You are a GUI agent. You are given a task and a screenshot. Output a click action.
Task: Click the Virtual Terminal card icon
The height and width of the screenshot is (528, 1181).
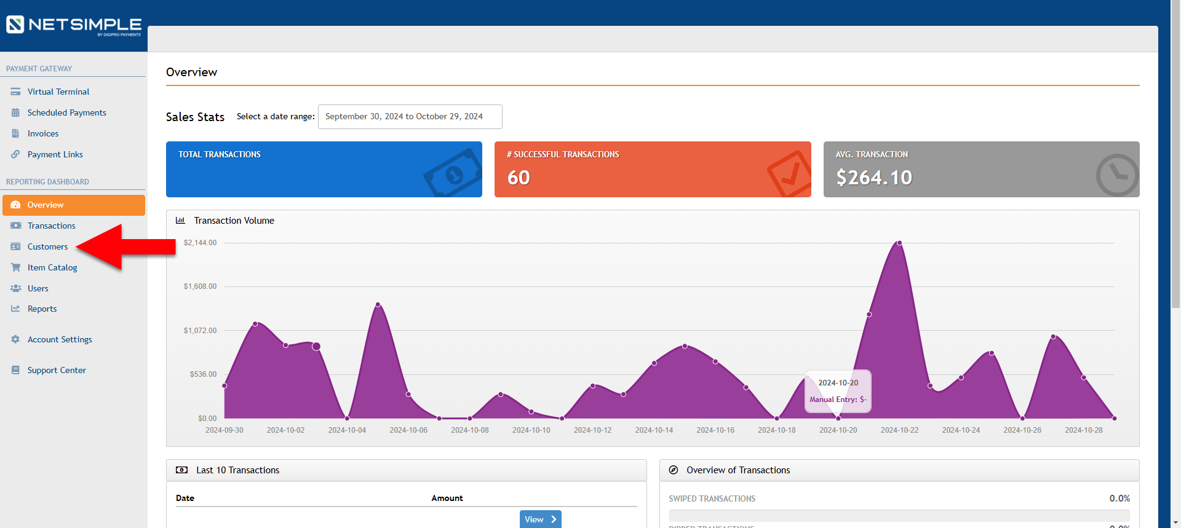[x=15, y=92]
